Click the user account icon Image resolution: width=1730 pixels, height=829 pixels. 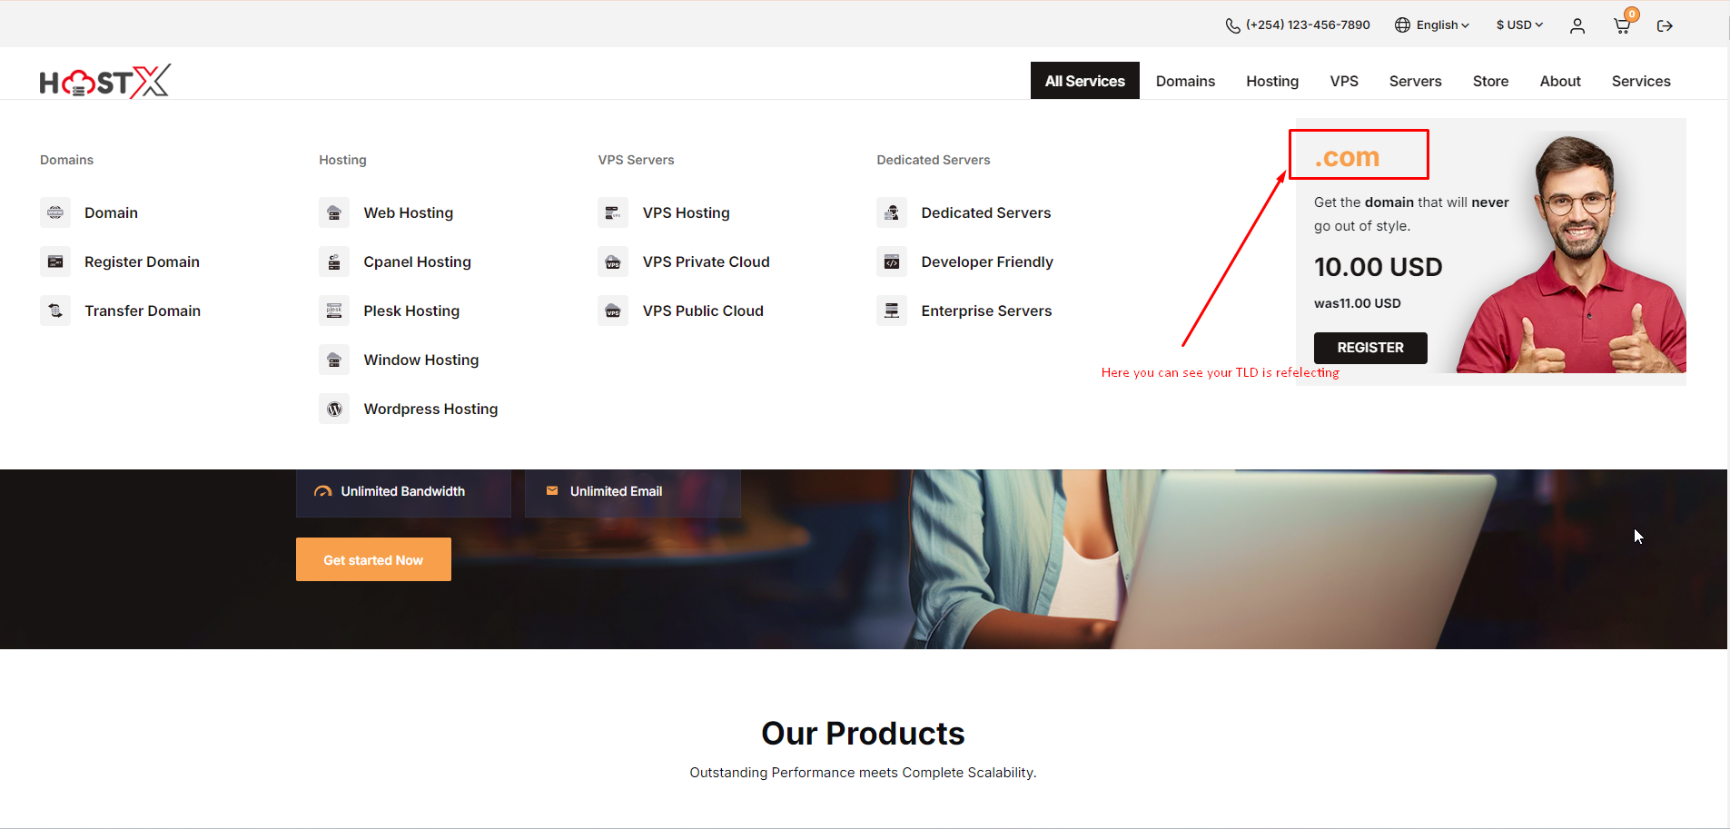tap(1577, 25)
